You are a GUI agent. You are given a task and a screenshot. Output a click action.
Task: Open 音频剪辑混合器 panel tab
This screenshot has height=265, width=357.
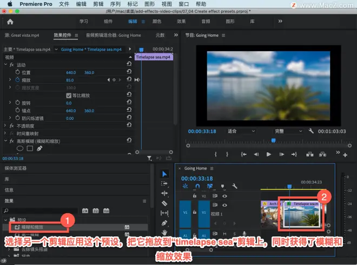click(x=113, y=35)
